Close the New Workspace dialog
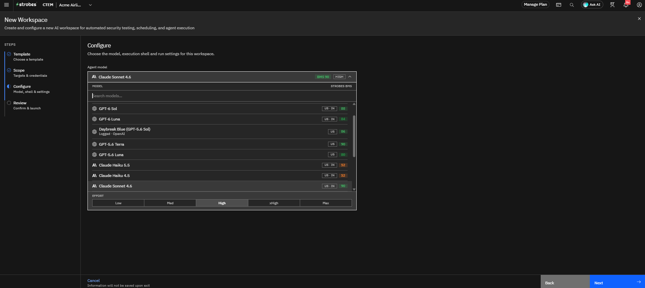The width and height of the screenshot is (645, 288). pyautogui.click(x=639, y=19)
